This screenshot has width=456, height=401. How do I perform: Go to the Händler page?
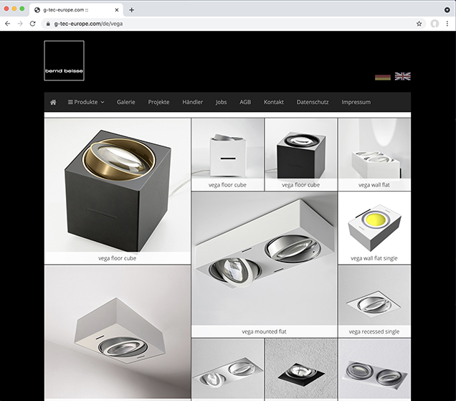point(193,102)
